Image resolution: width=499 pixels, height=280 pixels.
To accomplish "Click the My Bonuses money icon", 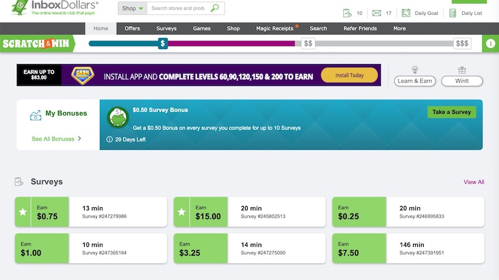I will (36, 115).
